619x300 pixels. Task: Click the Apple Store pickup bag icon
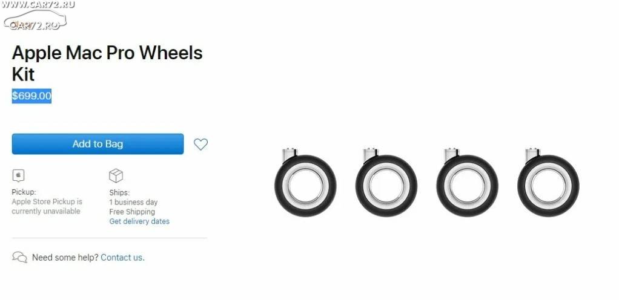pyautogui.click(x=19, y=175)
